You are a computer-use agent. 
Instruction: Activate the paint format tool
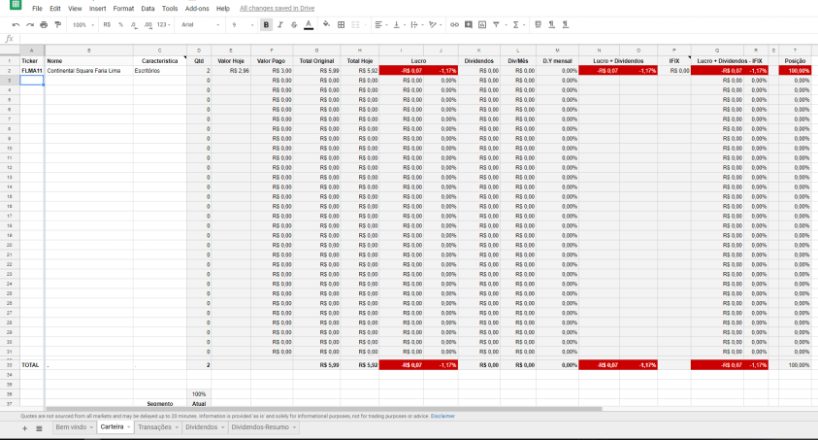click(x=58, y=24)
